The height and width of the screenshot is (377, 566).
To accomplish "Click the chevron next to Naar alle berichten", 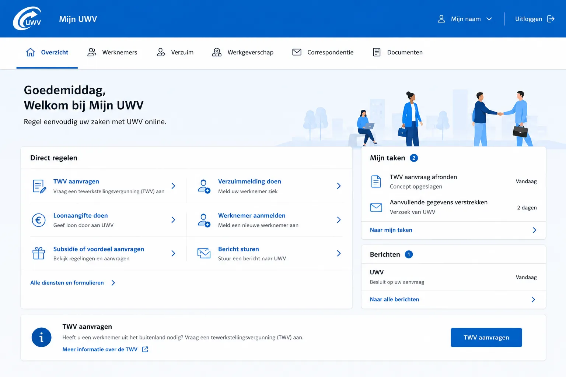I will (533, 299).
